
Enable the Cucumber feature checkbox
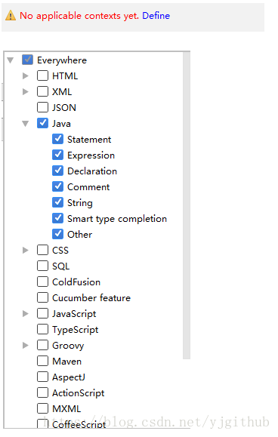click(x=42, y=297)
